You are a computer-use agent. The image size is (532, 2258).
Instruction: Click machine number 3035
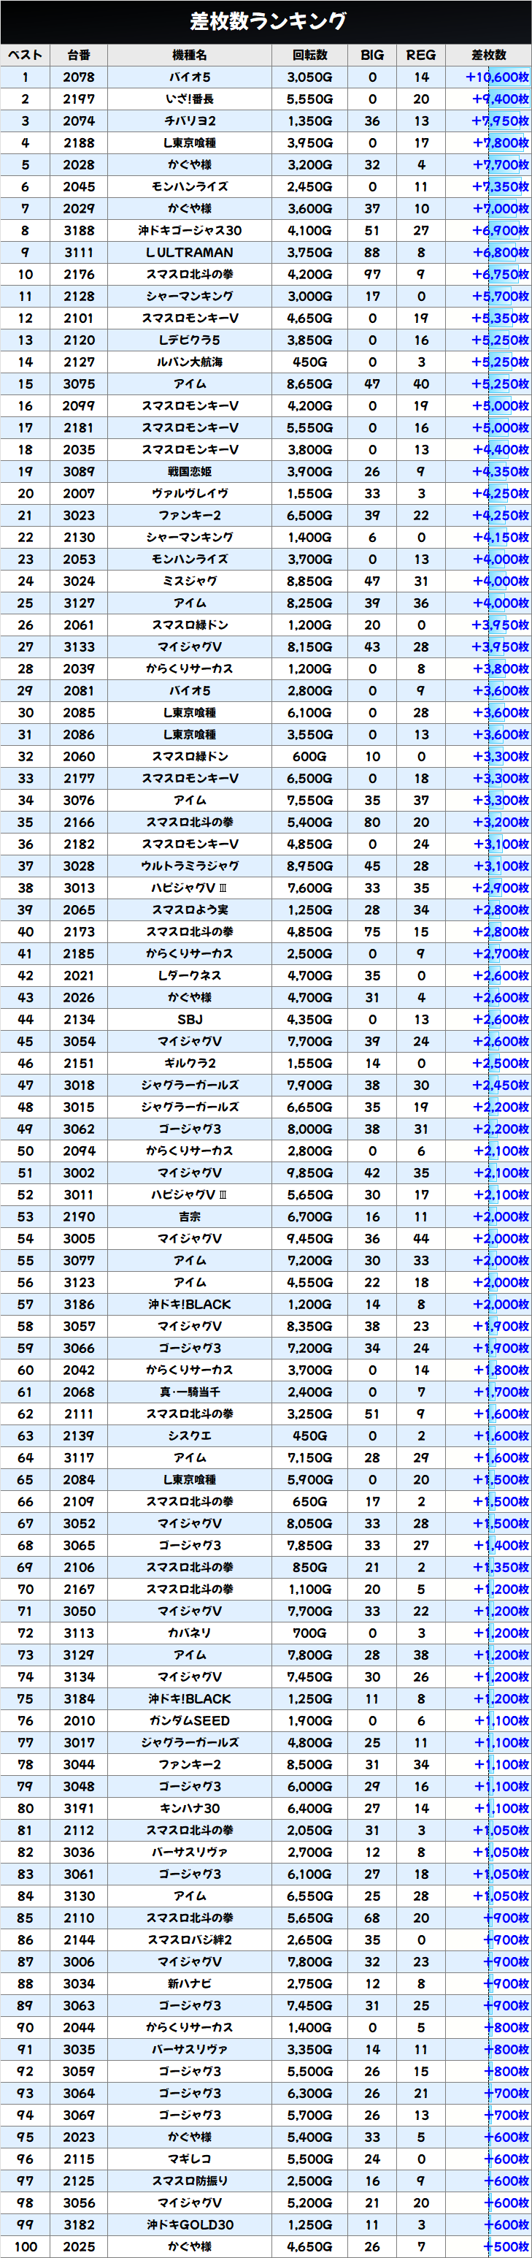click(x=79, y=2049)
